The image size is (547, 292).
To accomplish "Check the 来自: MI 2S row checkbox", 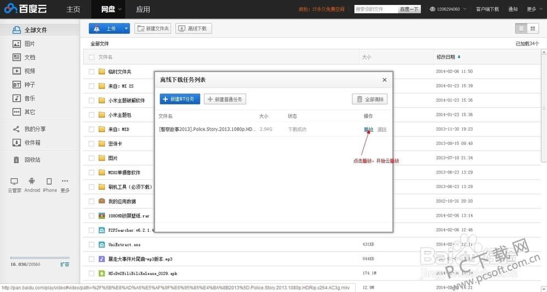I will [x=91, y=86].
